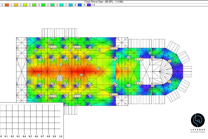Select speaker label 18.1.1.1

pyautogui.click(x=113, y=94)
